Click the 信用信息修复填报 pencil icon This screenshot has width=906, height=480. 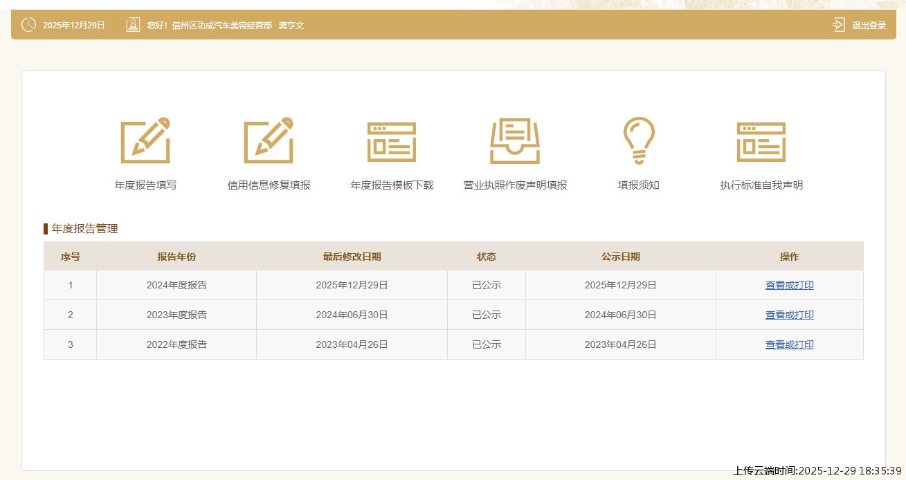(269, 141)
